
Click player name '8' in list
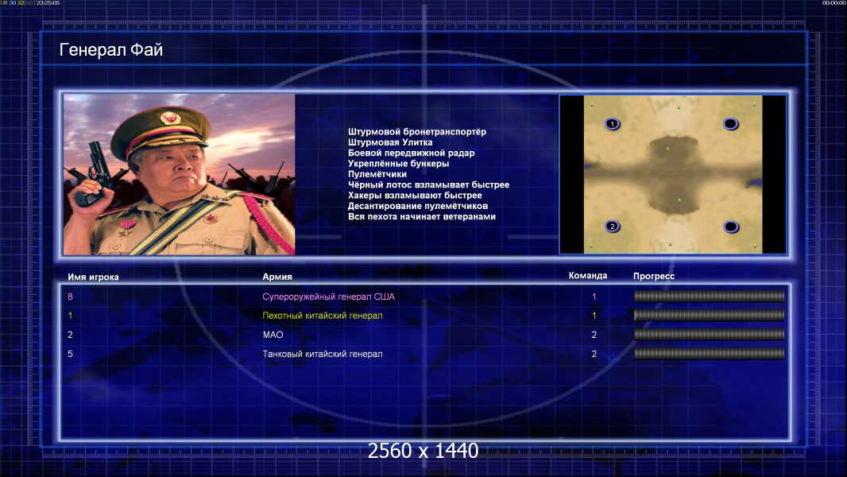click(x=70, y=297)
